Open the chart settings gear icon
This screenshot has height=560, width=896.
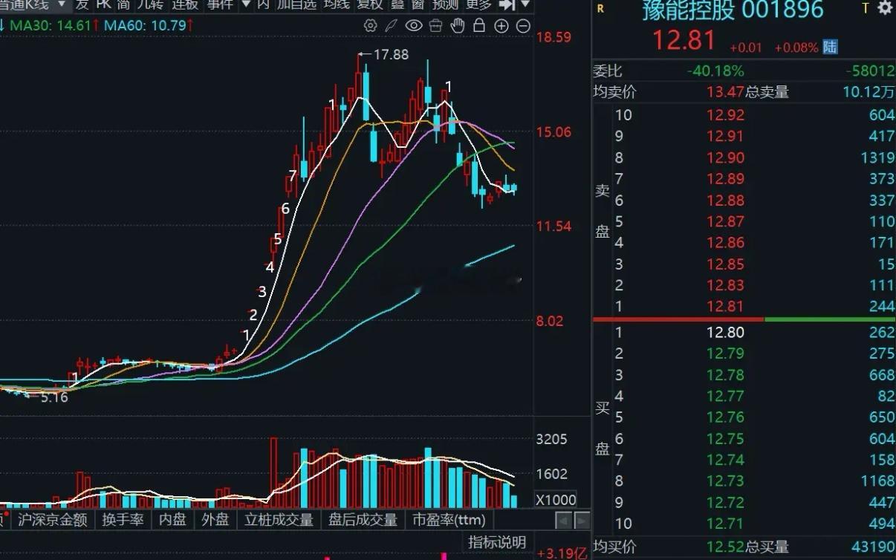[x=370, y=25]
